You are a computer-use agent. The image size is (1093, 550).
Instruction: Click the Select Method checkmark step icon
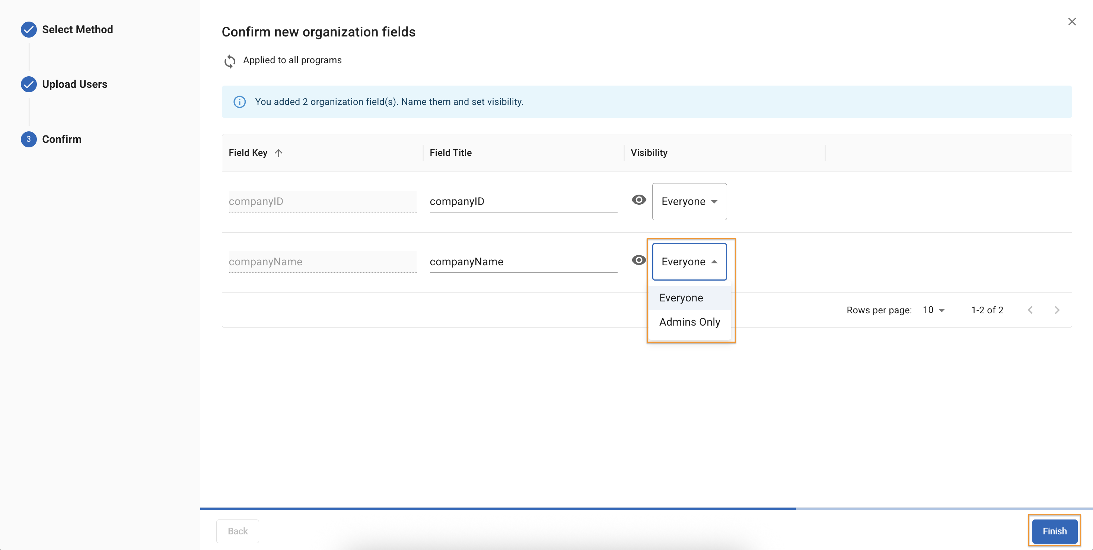coord(28,29)
